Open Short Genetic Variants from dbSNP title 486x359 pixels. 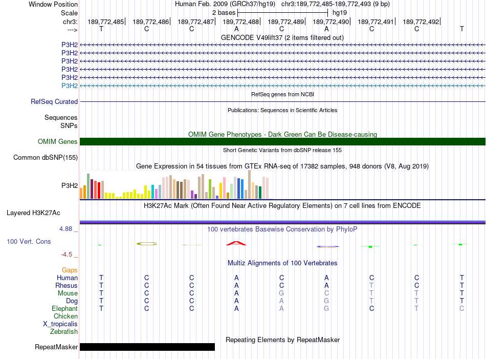pos(282,150)
